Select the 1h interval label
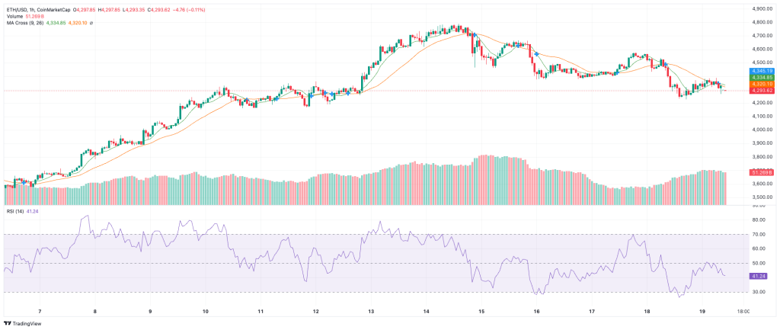 [38, 10]
